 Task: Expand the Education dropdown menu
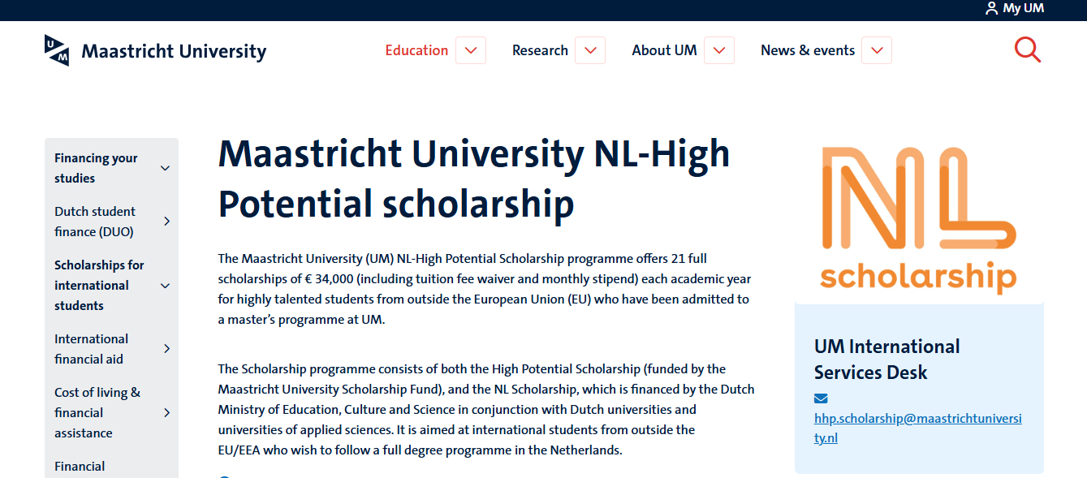(x=470, y=50)
